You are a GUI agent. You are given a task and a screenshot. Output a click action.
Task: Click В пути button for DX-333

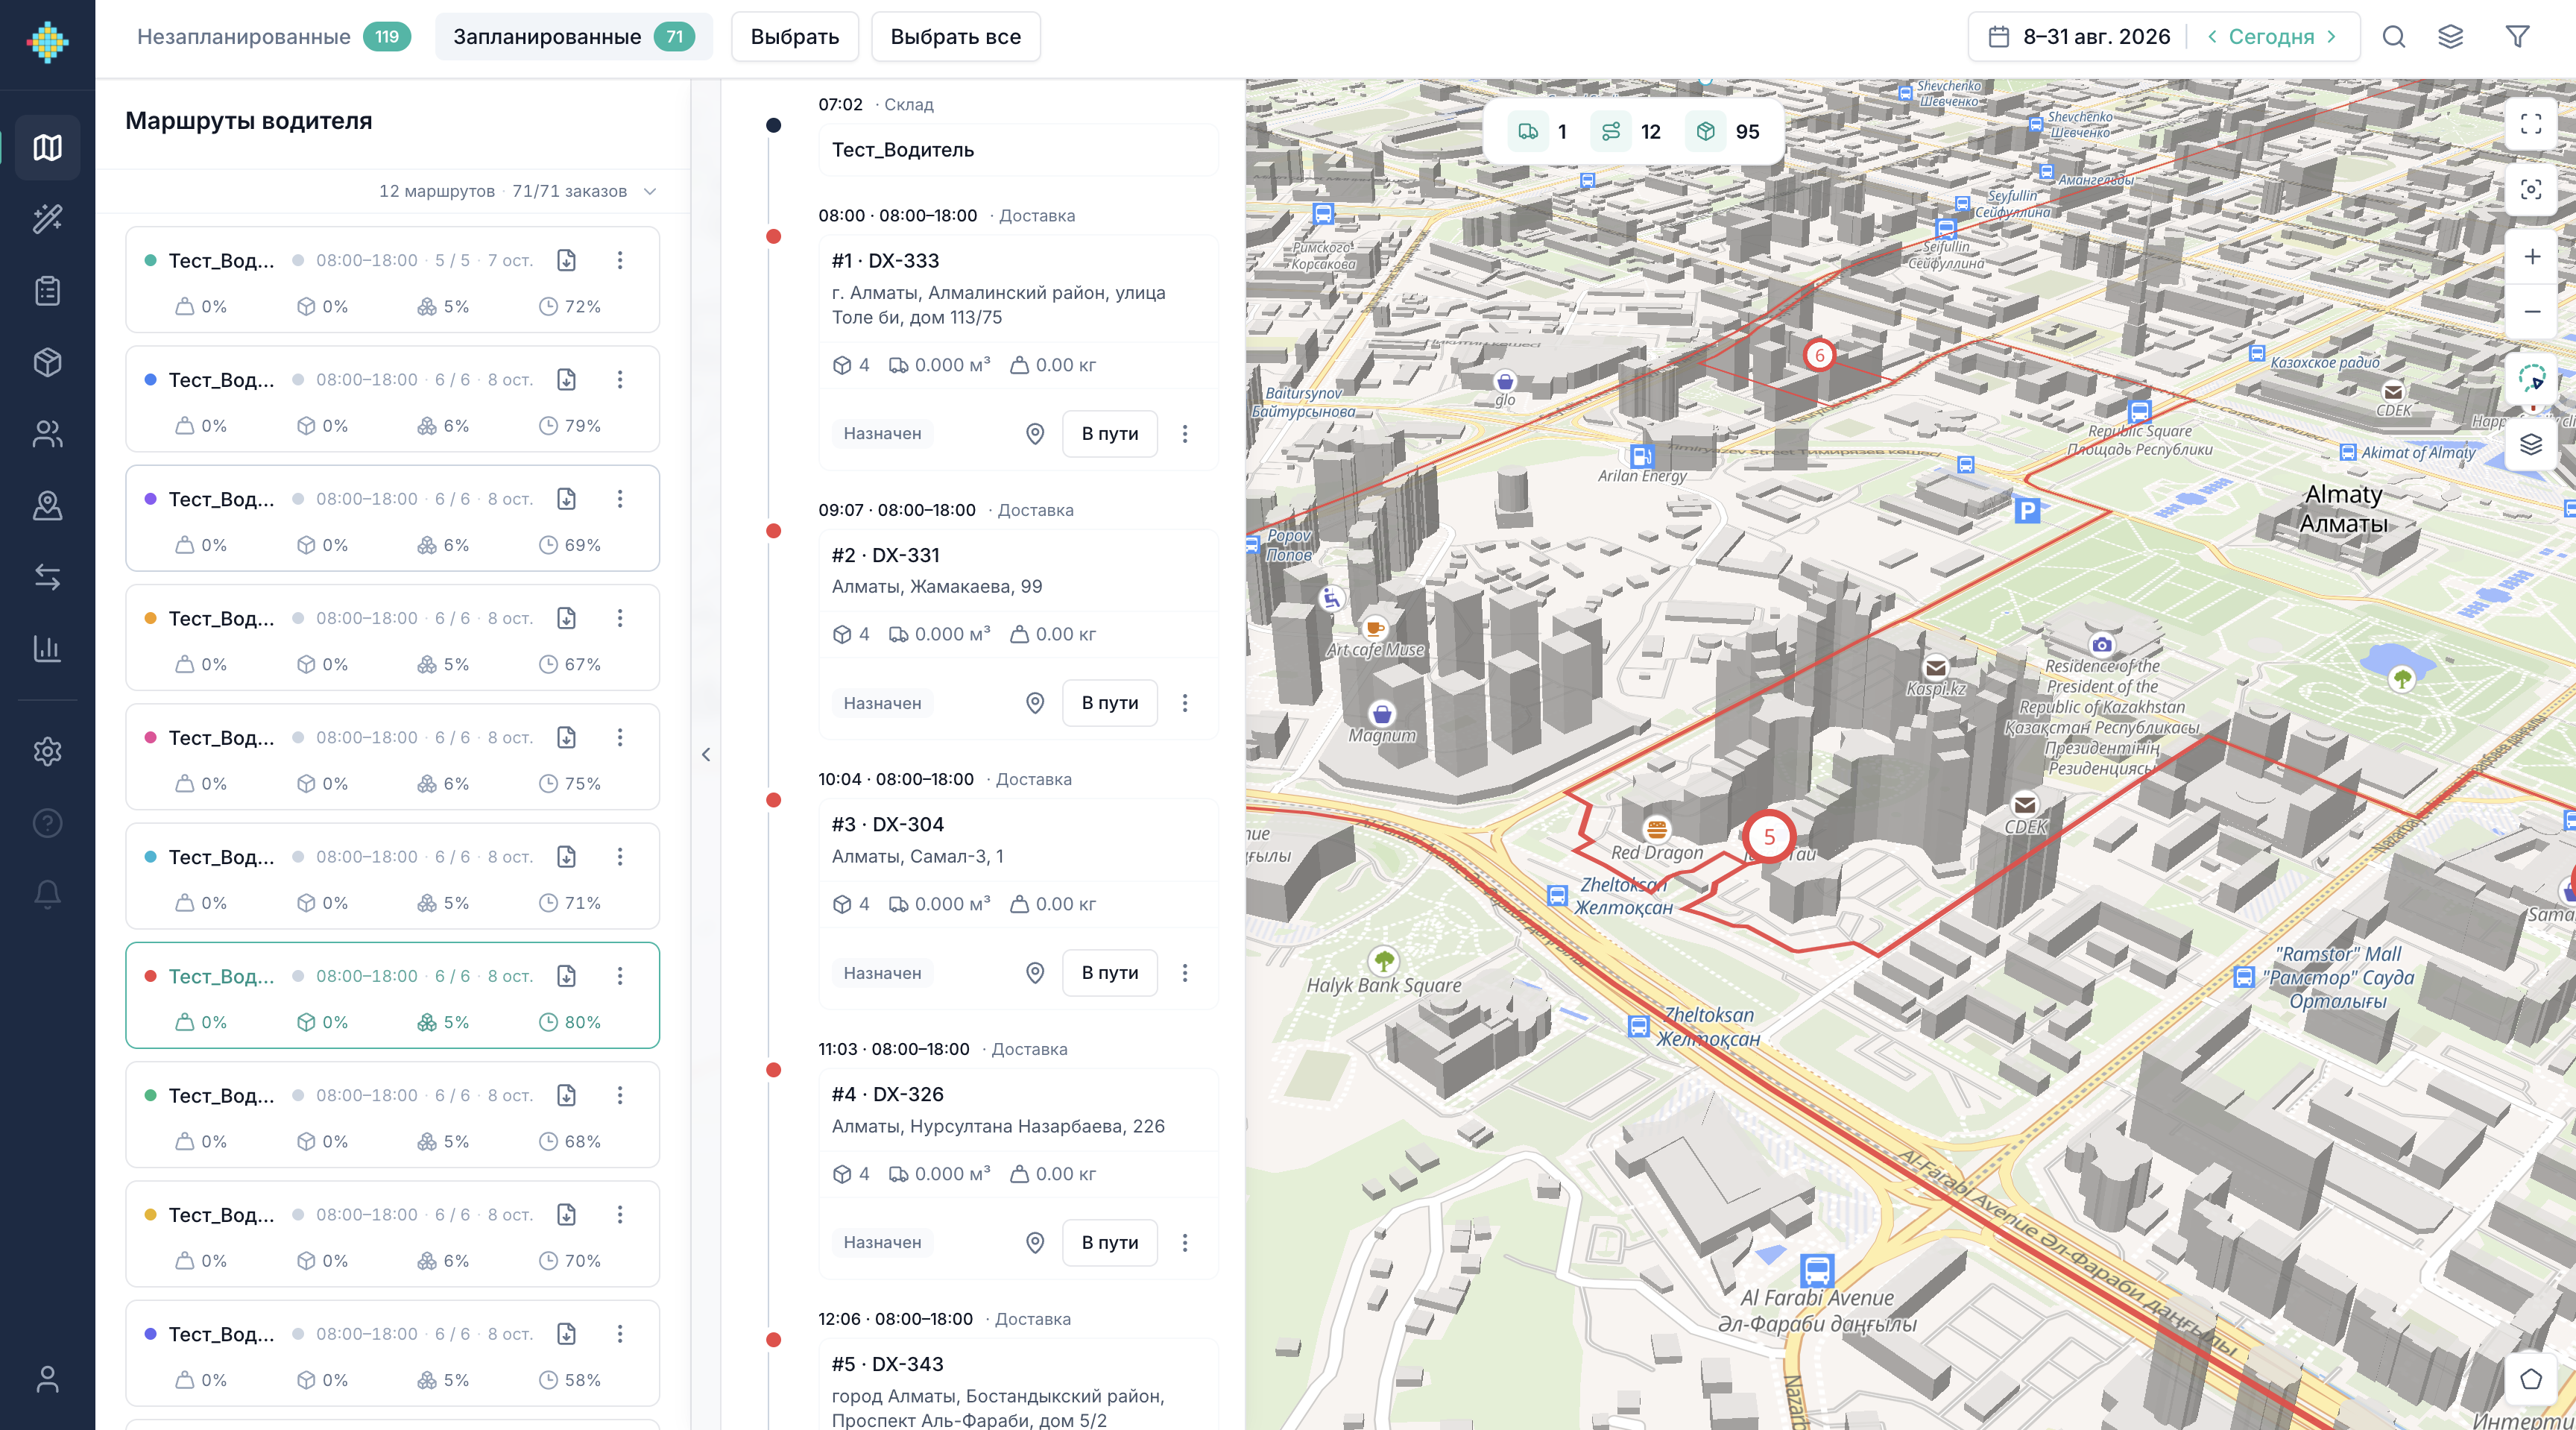click(x=1110, y=434)
